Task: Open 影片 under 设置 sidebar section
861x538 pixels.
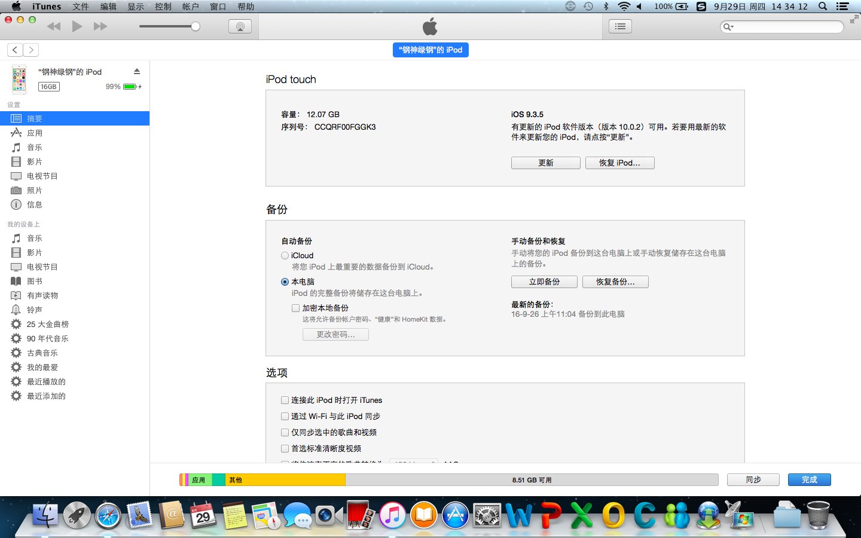Action: coord(75,161)
